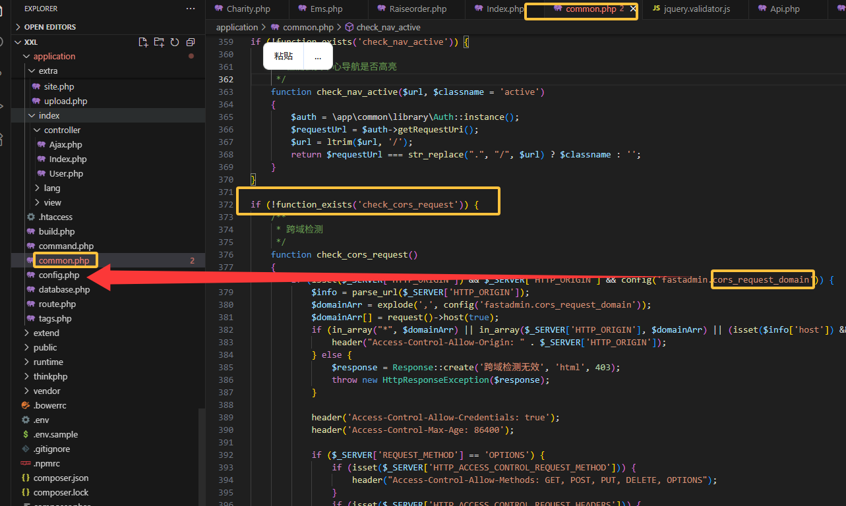
Task: Expand the view folder
Action: coord(53,203)
